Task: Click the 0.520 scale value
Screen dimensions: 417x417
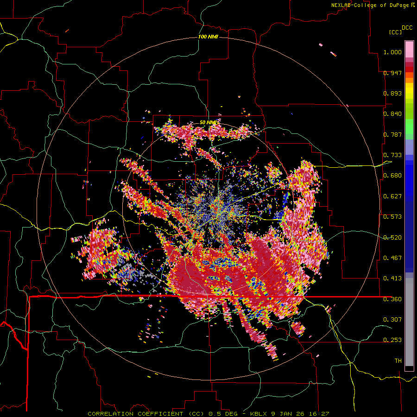Action: tap(392, 238)
